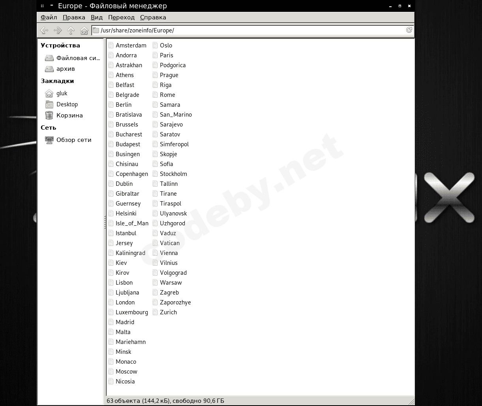Viewport: 482px width, 406px height.
Task: Open the gluk bookmark label
Action: (x=62, y=94)
